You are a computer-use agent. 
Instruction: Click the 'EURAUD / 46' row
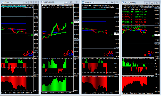pyautogui.click(x=140, y=27)
